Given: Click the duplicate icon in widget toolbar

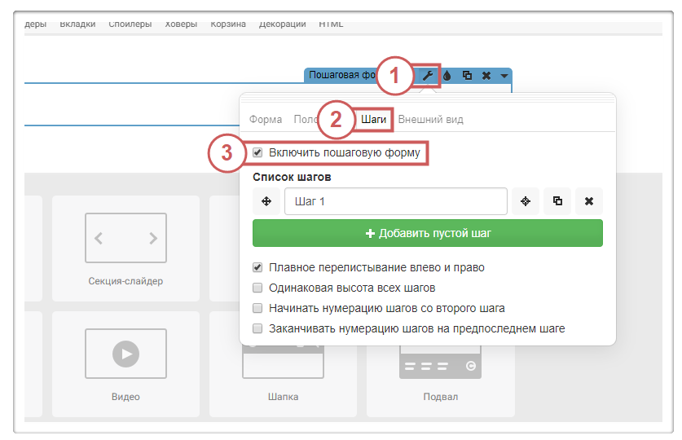Looking at the screenshot, I should 467,76.
